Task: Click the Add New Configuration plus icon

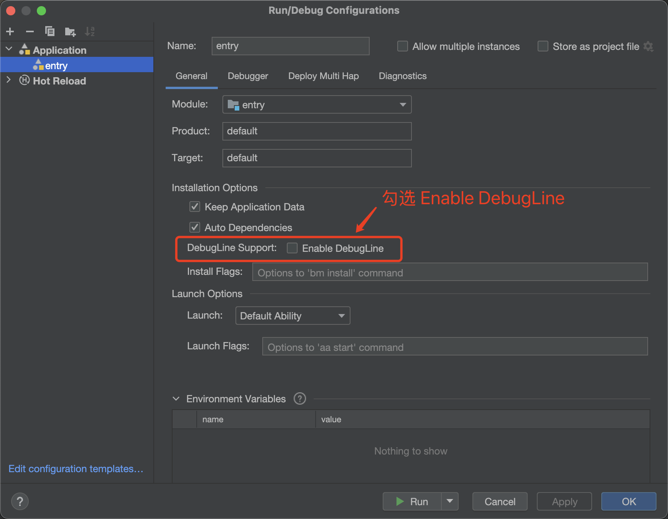Action: 10,31
